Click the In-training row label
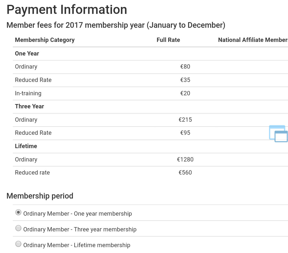 (x=28, y=93)
